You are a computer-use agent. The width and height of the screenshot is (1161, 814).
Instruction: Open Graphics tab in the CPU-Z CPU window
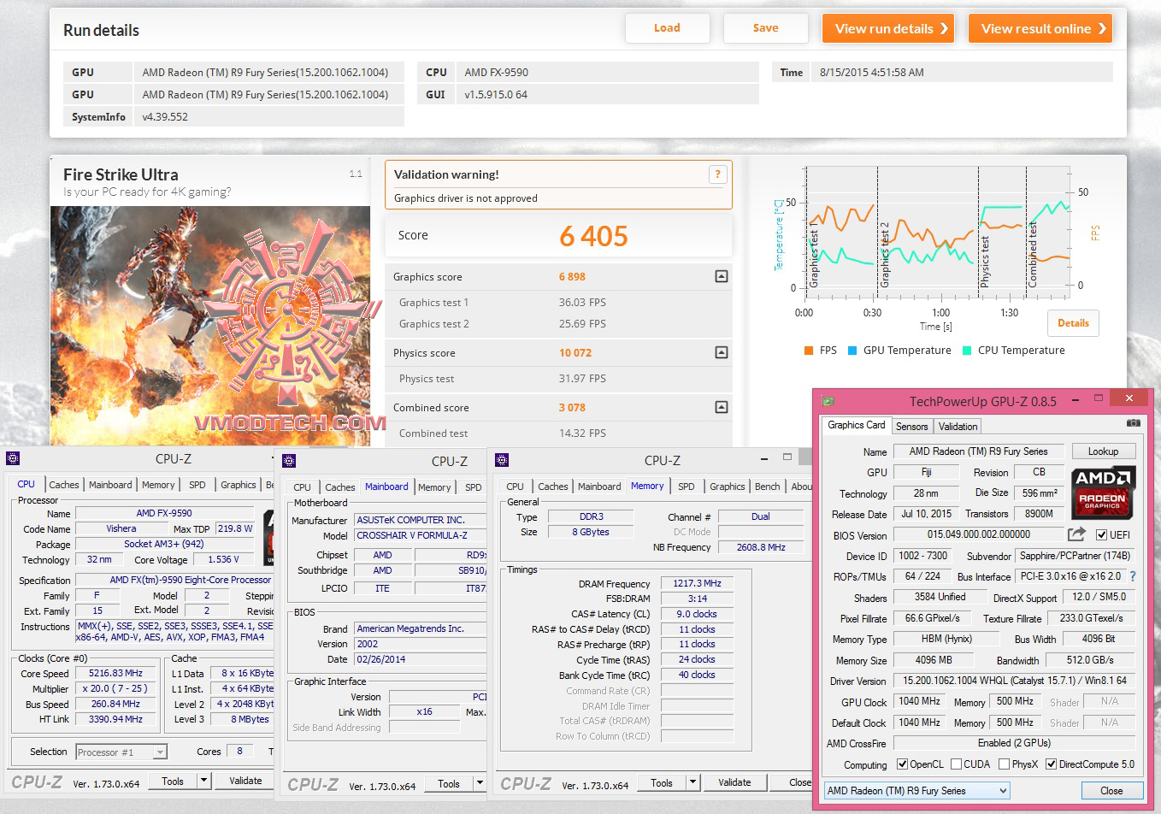point(239,485)
